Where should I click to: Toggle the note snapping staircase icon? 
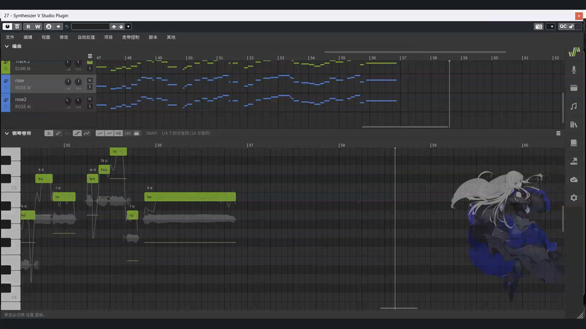(x=77, y=133)
